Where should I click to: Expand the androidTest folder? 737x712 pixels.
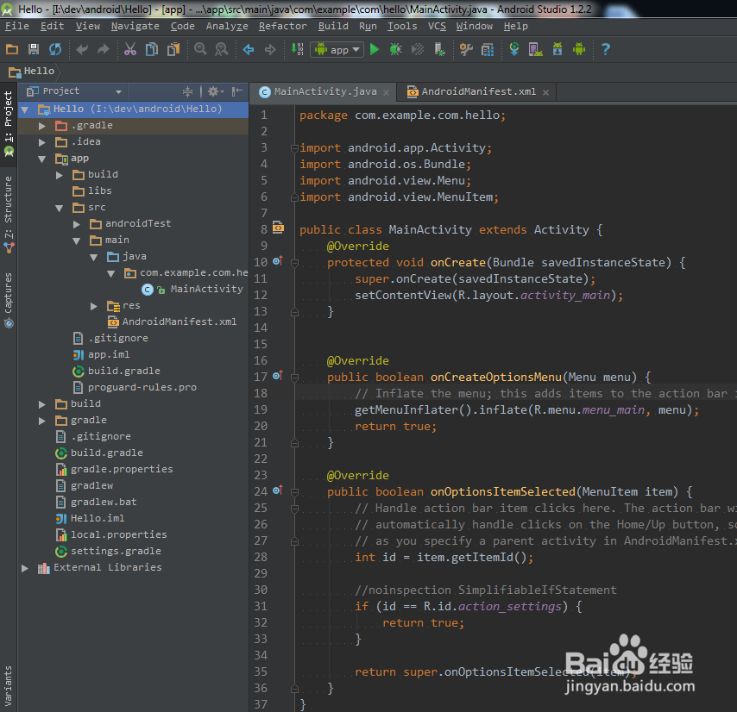(77, 224)
